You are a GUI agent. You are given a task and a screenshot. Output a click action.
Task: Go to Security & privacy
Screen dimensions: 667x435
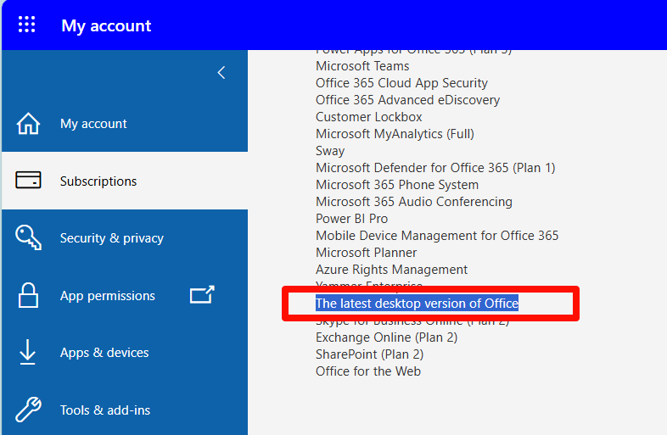click(x=112, y=238)
